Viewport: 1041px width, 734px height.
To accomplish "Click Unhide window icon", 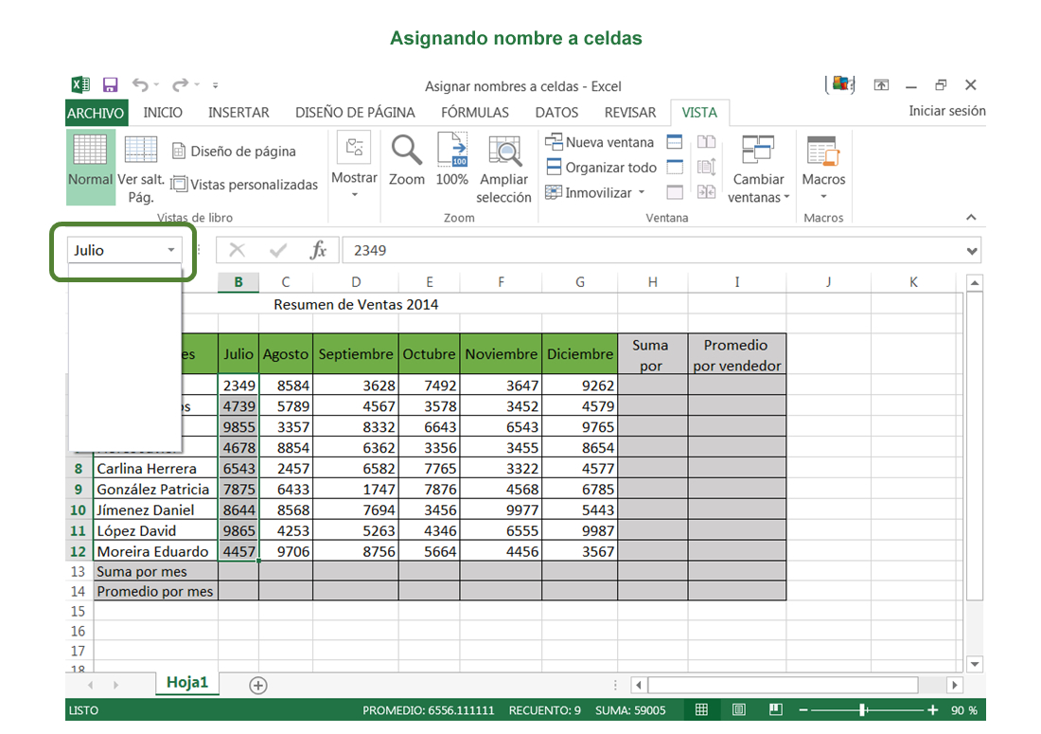I will [x=675, y=192].
